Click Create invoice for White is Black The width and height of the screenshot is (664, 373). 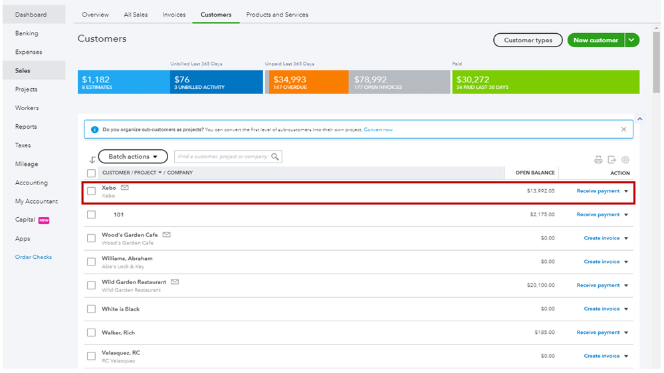pos(602,309)
